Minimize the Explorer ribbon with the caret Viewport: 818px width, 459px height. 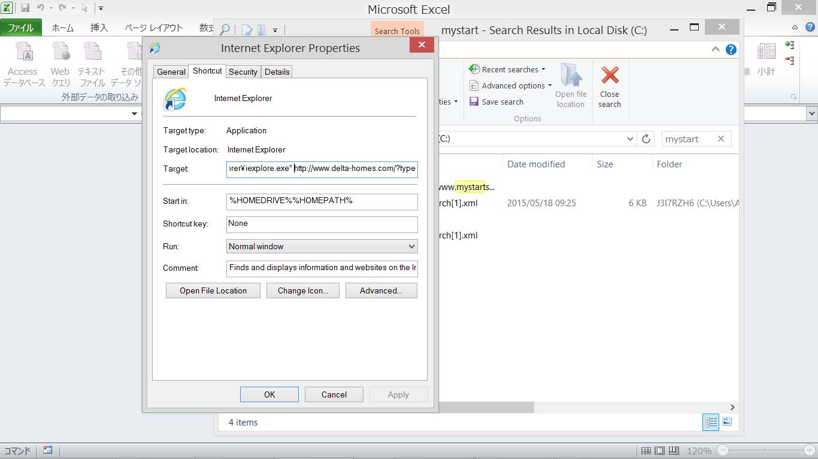coord(716,50)
